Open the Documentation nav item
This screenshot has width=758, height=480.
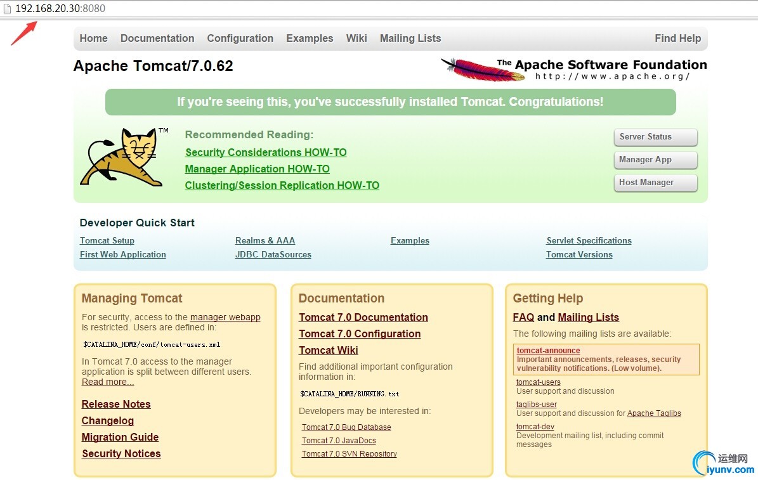coord(157,38)
